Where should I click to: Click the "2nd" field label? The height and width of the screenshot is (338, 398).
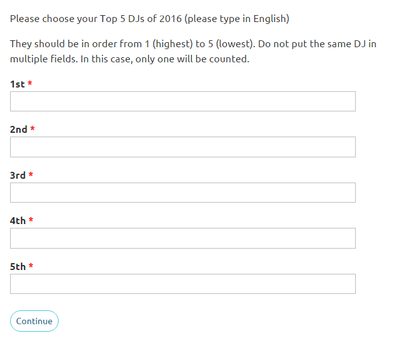pyautogui.click(x=18, y=130)
